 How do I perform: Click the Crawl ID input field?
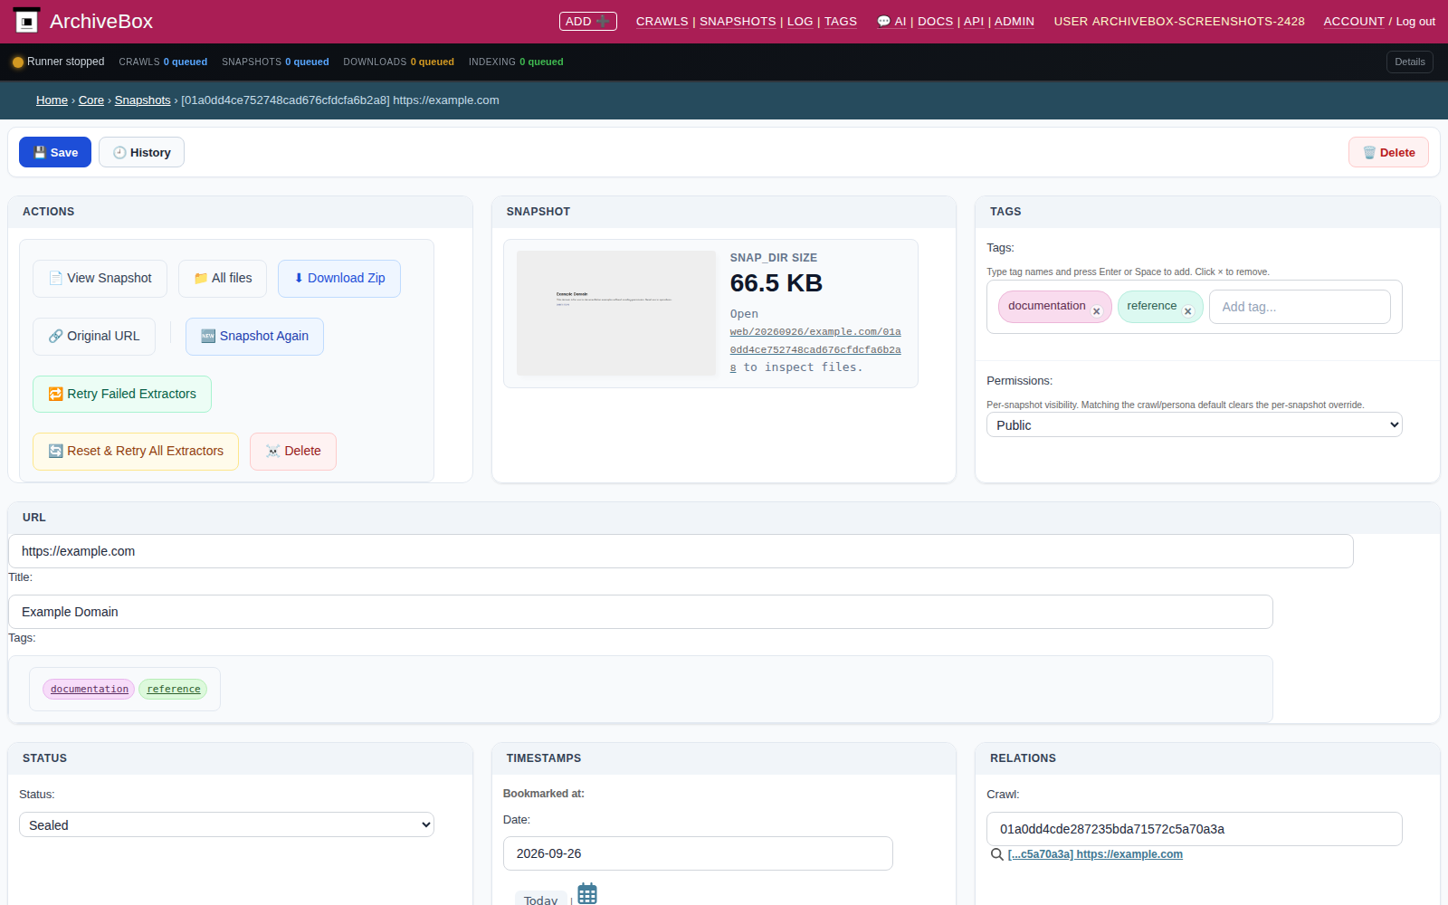[x=1195, y=829]
